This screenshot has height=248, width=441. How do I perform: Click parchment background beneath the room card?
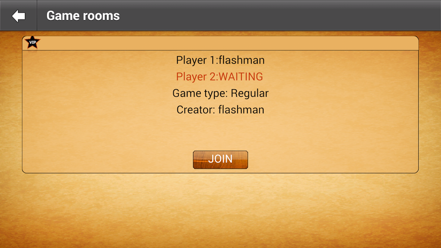pyautogui.click(x=220, y=211)
